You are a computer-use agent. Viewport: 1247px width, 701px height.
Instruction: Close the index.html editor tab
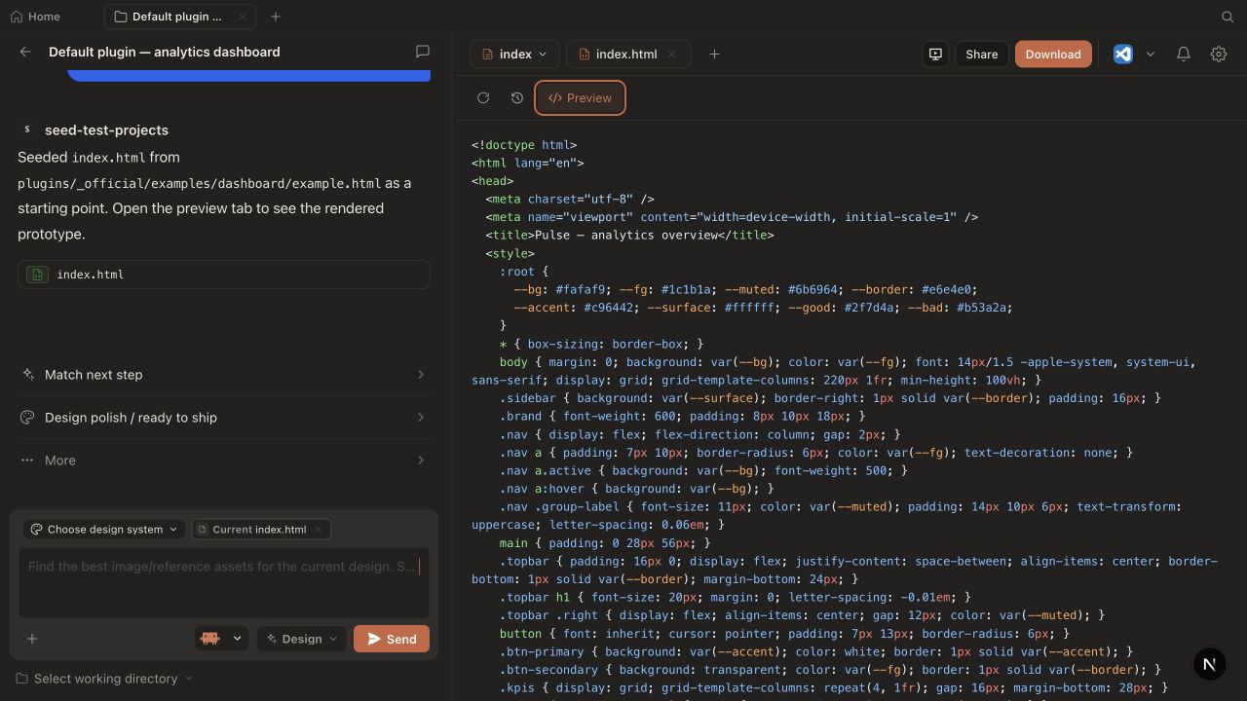[x=671, y=55]
